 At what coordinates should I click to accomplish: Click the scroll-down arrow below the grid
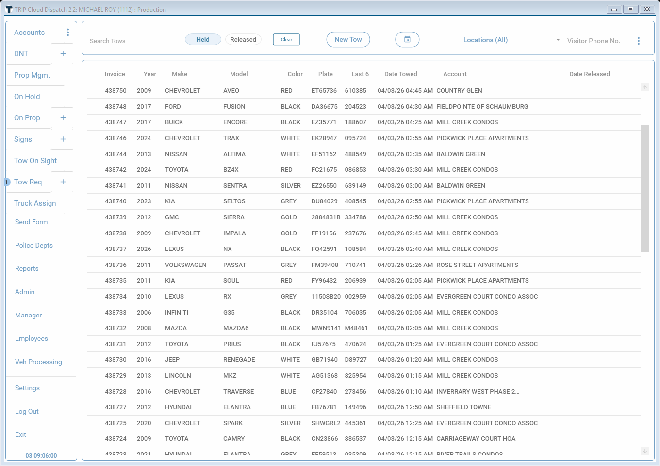[645, 451]
